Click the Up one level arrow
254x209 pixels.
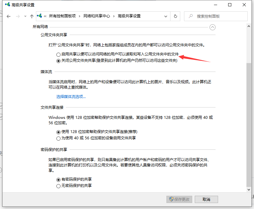click(32, 16)
